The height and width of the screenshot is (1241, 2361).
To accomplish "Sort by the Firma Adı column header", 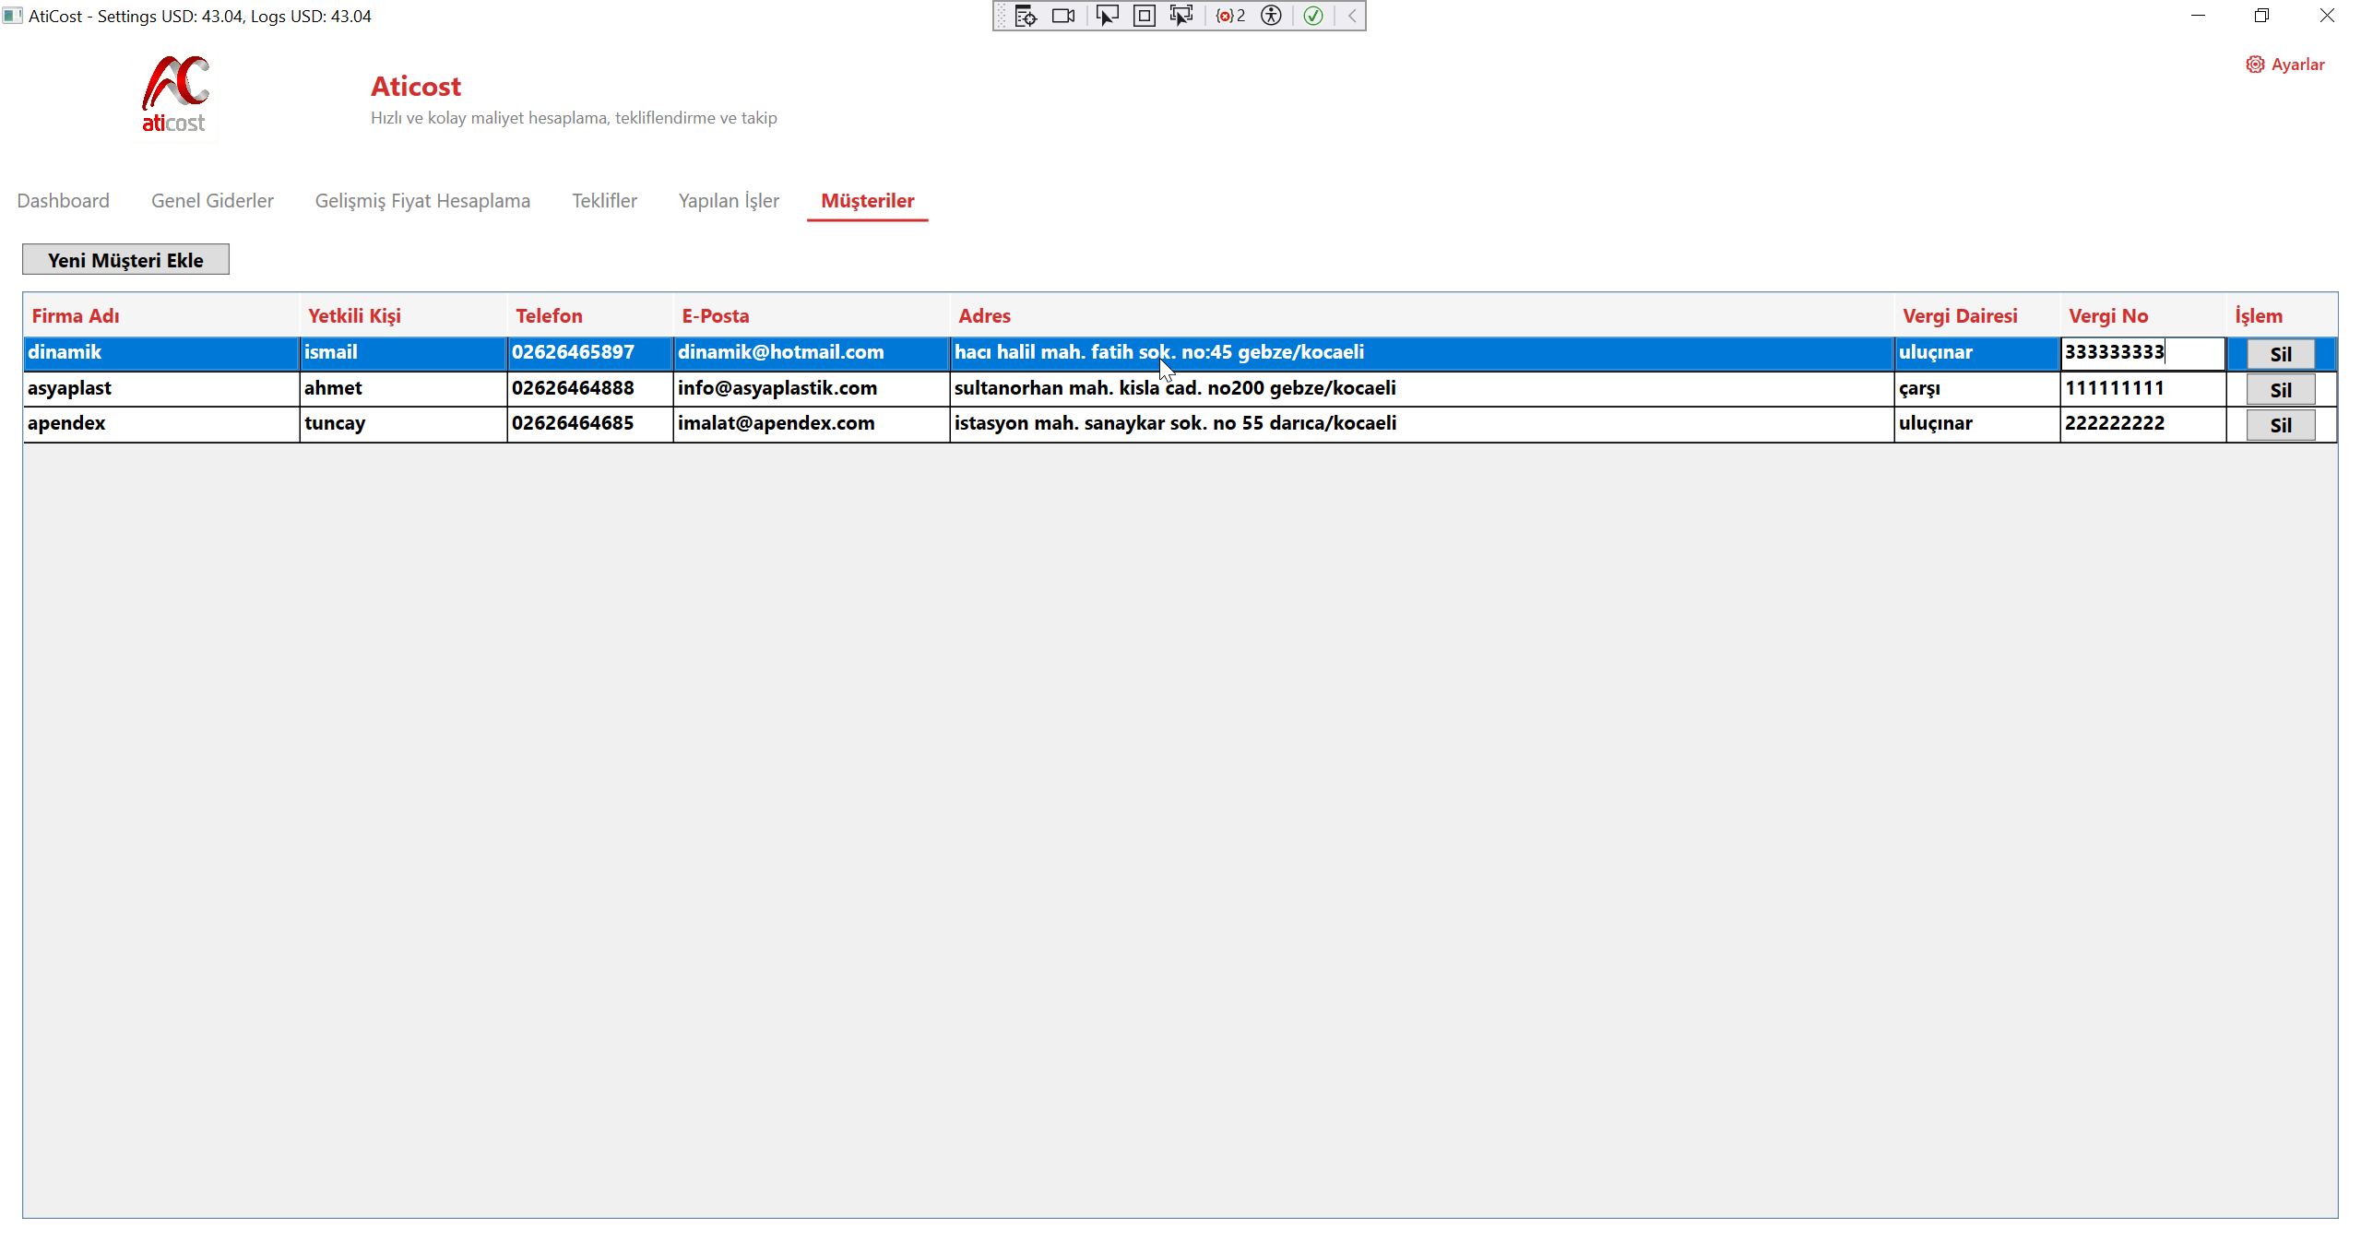I will pyautogui.click(x=76, y=316).
